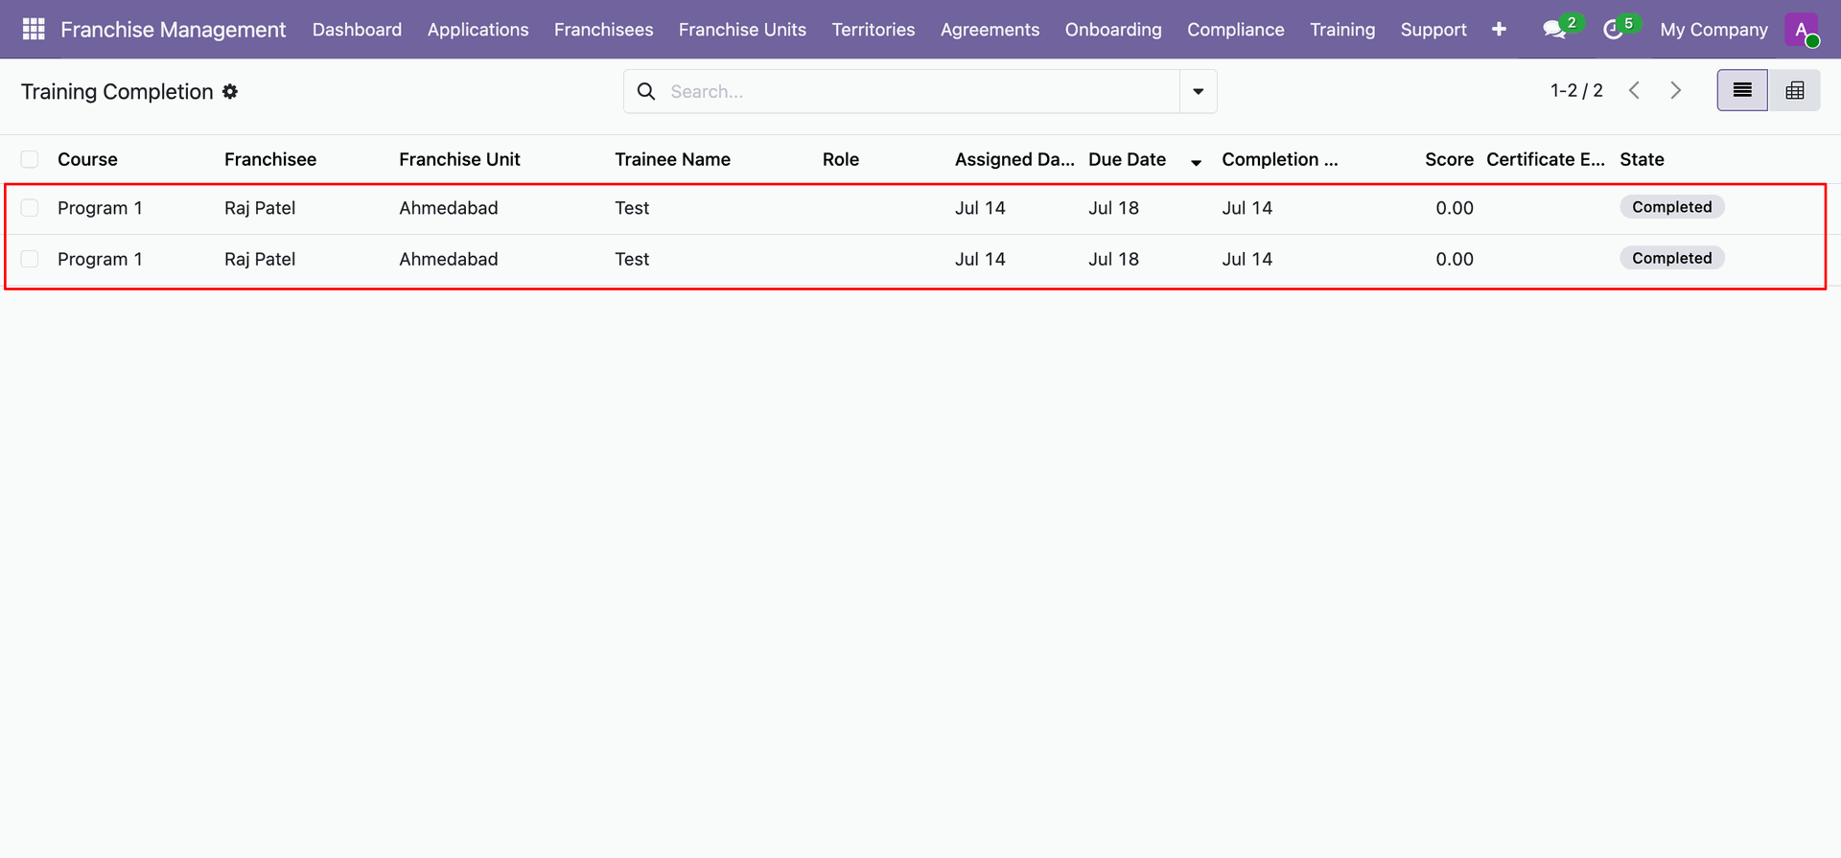Open the apps grid menu icon
1841x858 pixels.
(x=34, y=29)
